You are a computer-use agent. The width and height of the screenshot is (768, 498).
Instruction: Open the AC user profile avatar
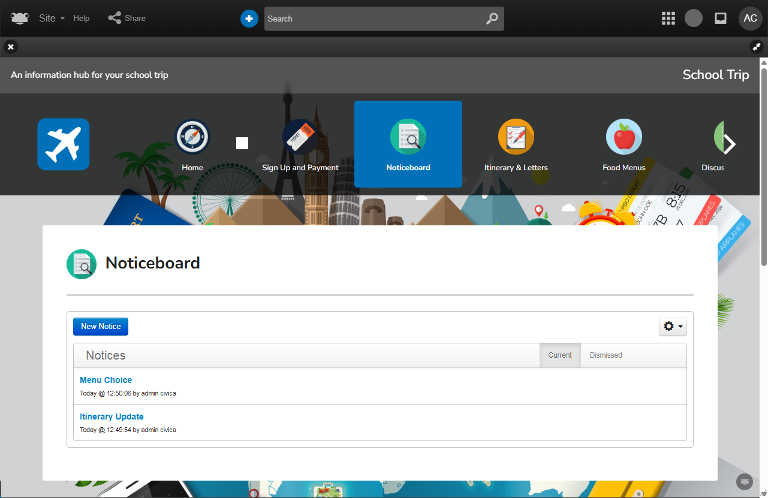750,18
